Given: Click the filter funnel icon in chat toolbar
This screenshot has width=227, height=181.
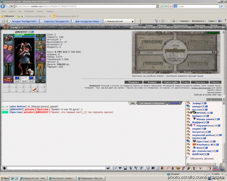Looking at the screenshot, I should (x=120, y=168).
